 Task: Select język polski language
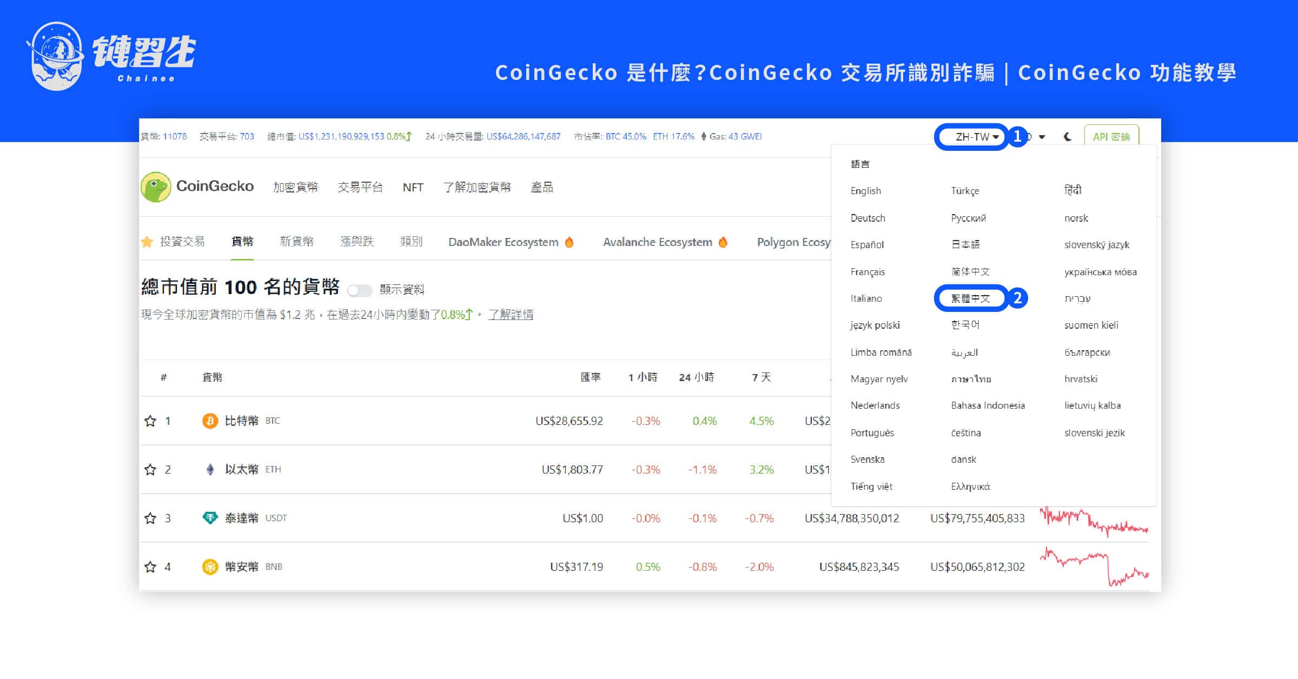click(x=875, y=325)
